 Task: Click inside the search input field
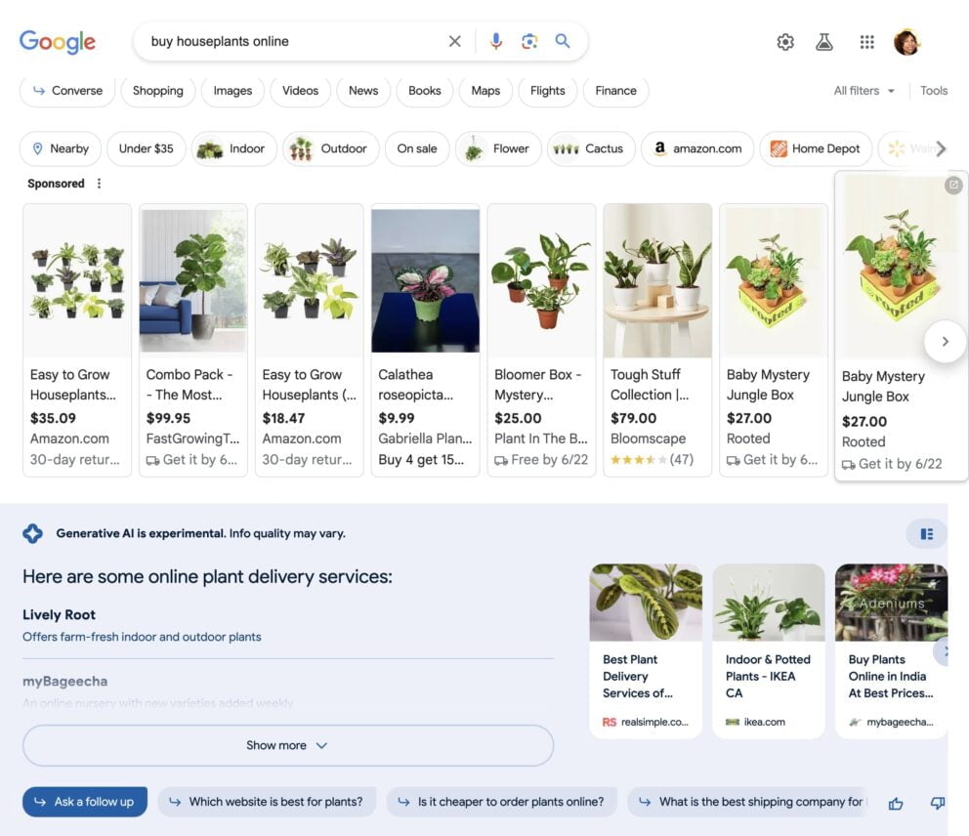tap(295, 41)
